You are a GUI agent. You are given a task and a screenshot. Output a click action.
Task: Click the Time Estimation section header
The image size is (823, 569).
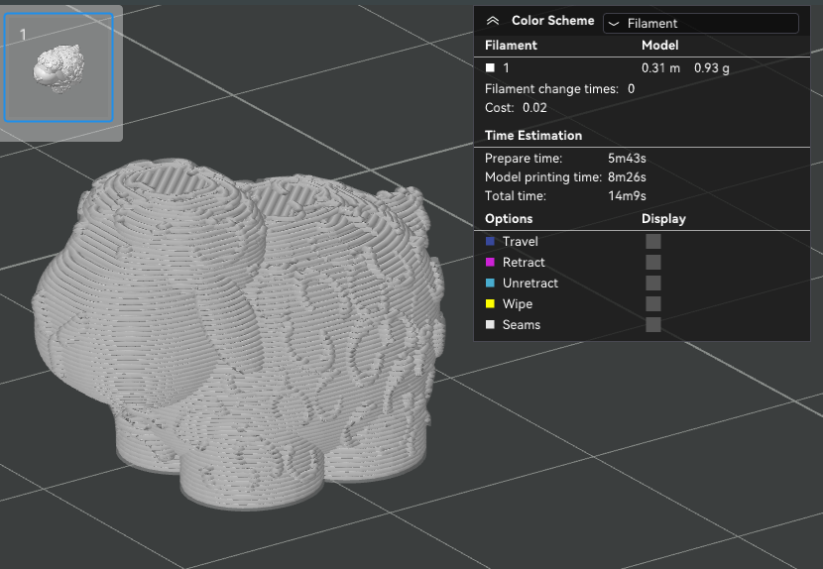[533, 136]
